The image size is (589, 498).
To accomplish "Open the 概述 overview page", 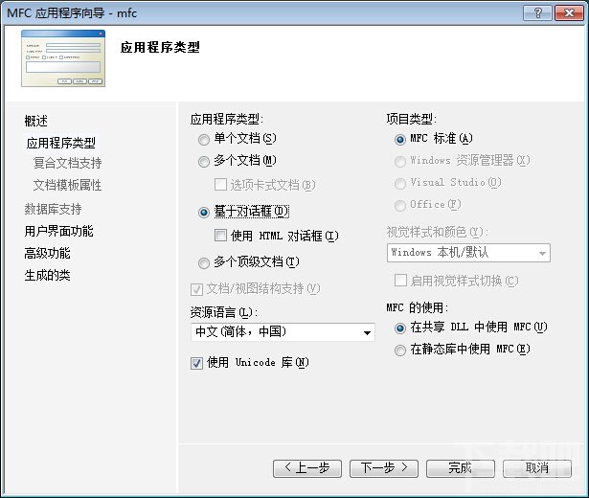I will click(x=36, y=121).
